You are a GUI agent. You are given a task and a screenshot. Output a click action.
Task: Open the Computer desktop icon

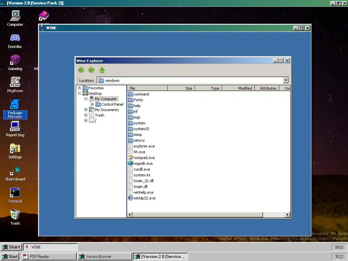[15, 18]
